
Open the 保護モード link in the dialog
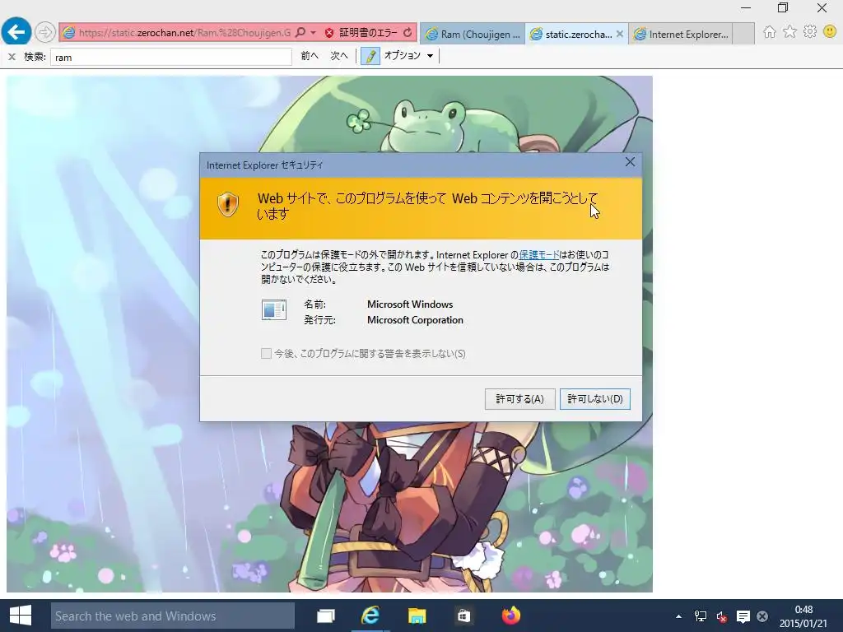pos(539,255)
